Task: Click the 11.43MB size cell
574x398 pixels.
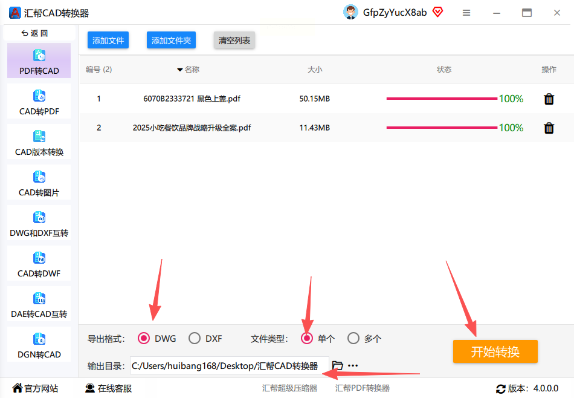Action: [x=314, y=128]
